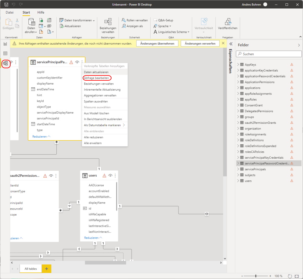
Task: Click warning triangle on users table card
Action: coord(104,176)
